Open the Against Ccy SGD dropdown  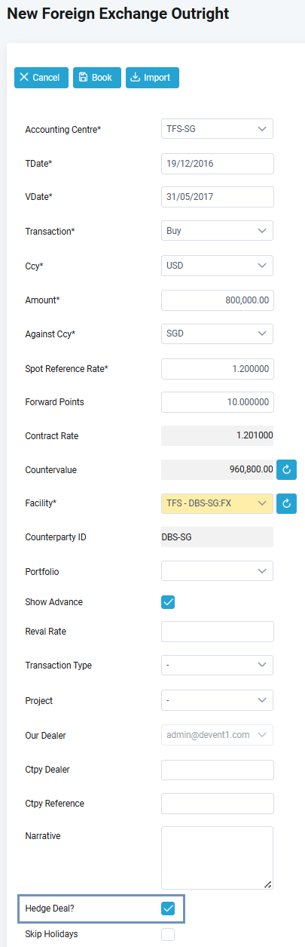click(218, 334)
